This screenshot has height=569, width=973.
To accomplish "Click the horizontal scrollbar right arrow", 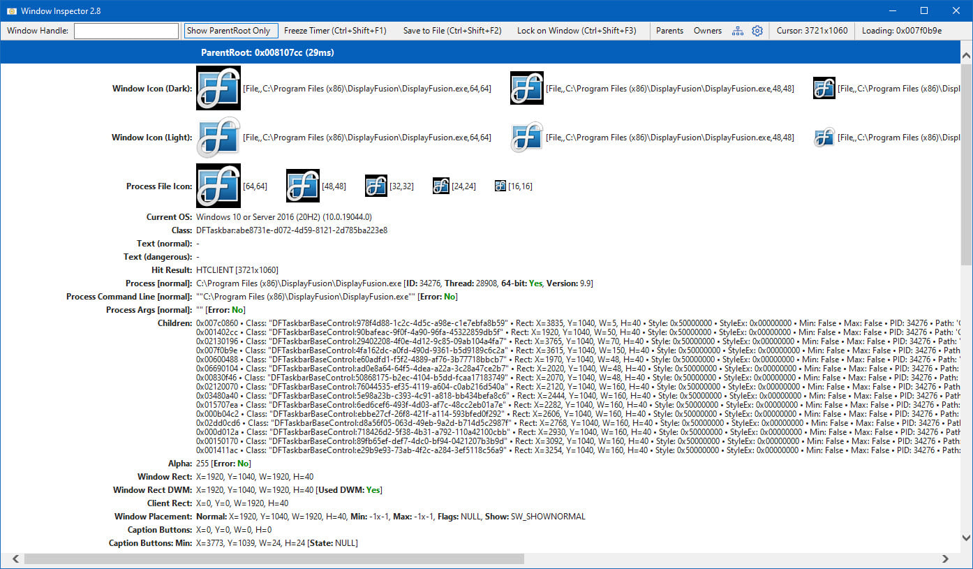I will (x=946, y=559).
